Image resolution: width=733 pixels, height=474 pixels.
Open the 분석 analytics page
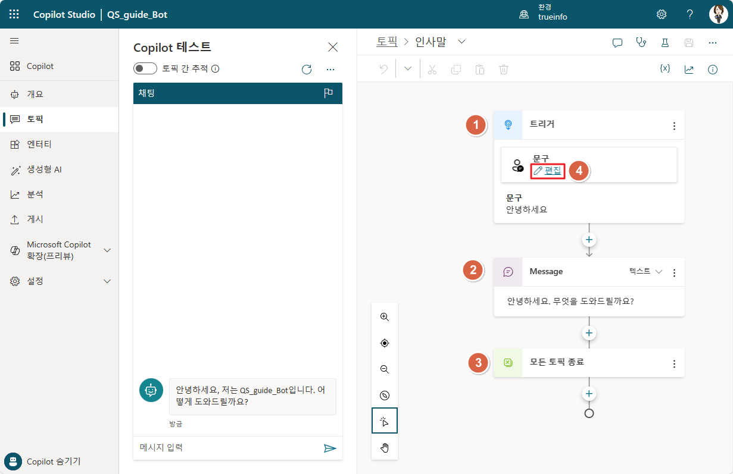coord(60,194)
